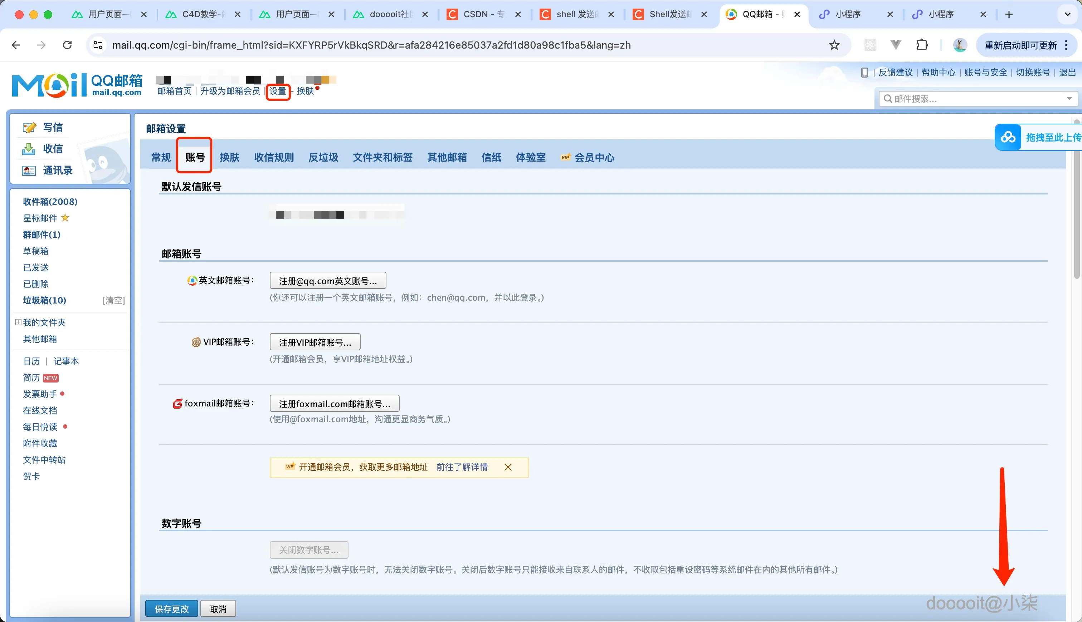Screen dimensions: 1082x622
Task: Click the 保存更改 save button
Action: pos(171,608)
